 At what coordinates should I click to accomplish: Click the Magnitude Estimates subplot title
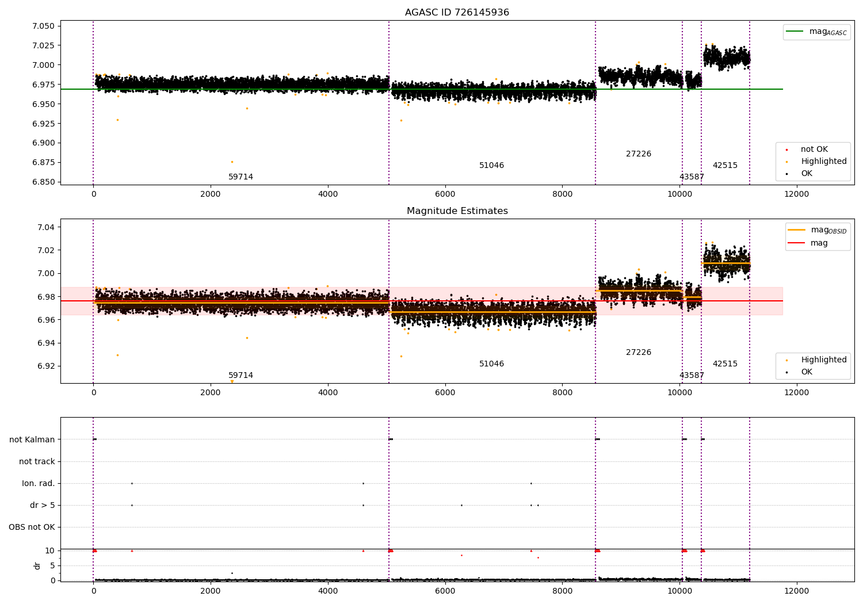click(x=457, y=211)
